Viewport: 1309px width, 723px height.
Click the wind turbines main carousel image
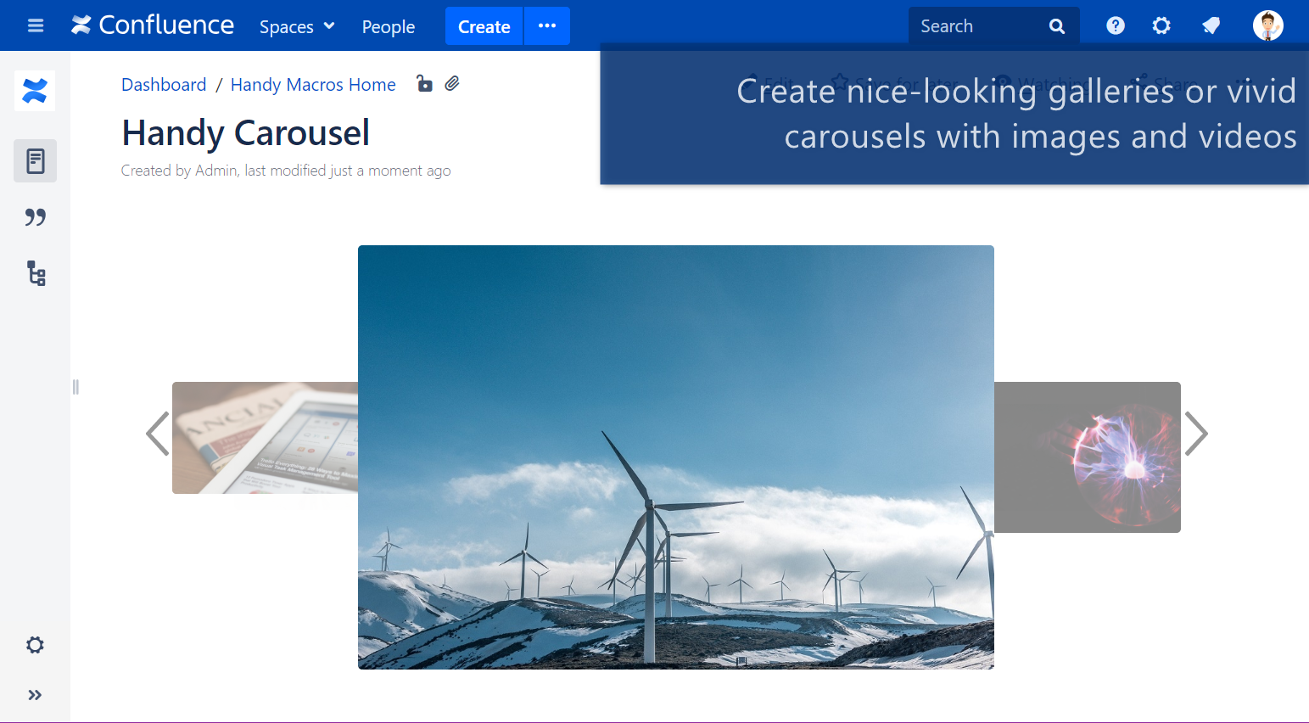pos(676,457)
